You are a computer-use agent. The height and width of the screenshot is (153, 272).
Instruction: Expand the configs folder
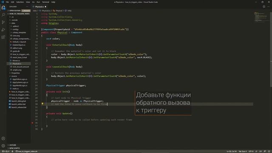15,29
